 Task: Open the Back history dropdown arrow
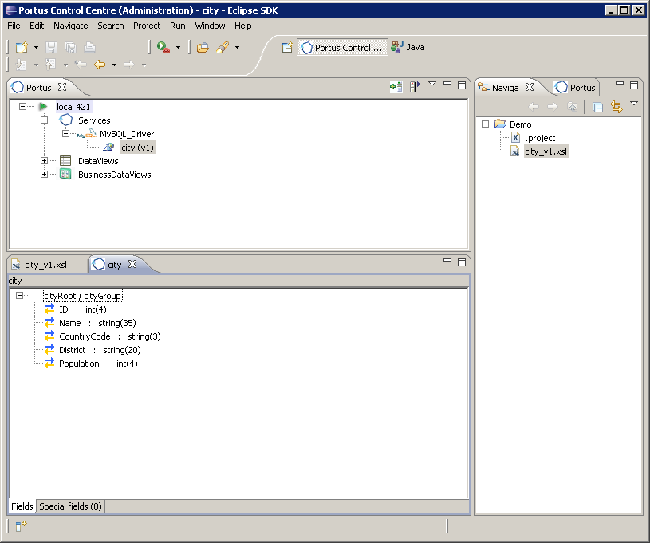pyautogui.click(x=114, y=65)
